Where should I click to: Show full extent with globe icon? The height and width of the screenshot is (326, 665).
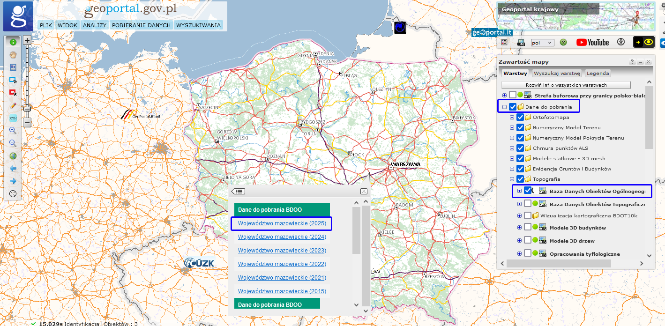(x=13, y=156)
